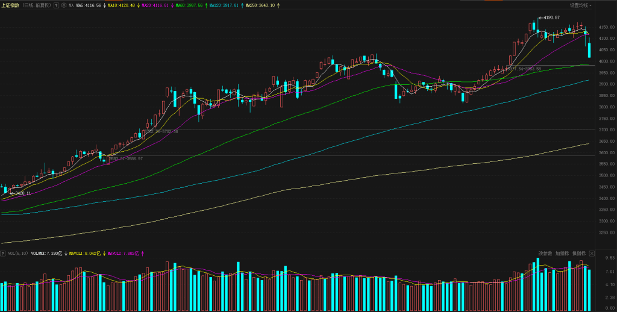Click the down arrow after MA20 value
The height and width of the screenshot is (312, 617).
172,5
